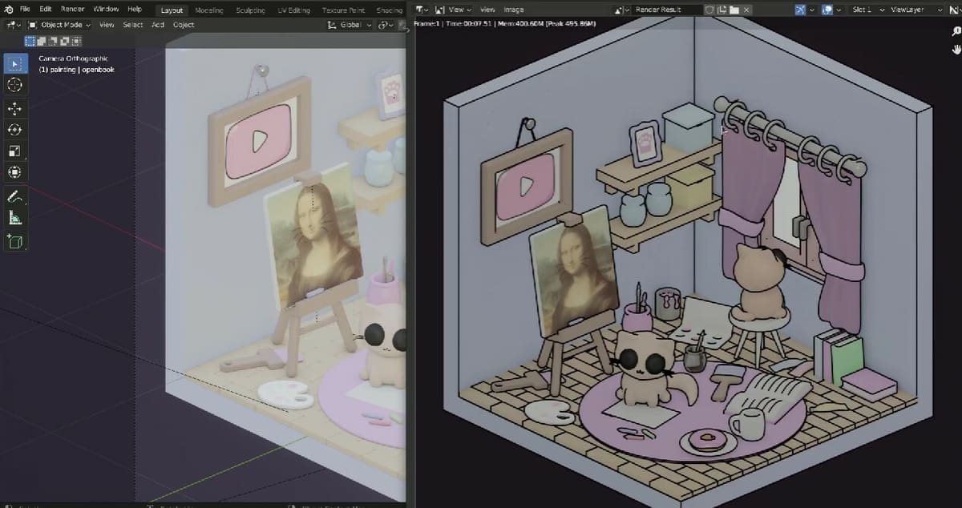Click the Camera Orthographic viewport label
The width and height of the screenshot is (962, 508).
coord(73,59)
